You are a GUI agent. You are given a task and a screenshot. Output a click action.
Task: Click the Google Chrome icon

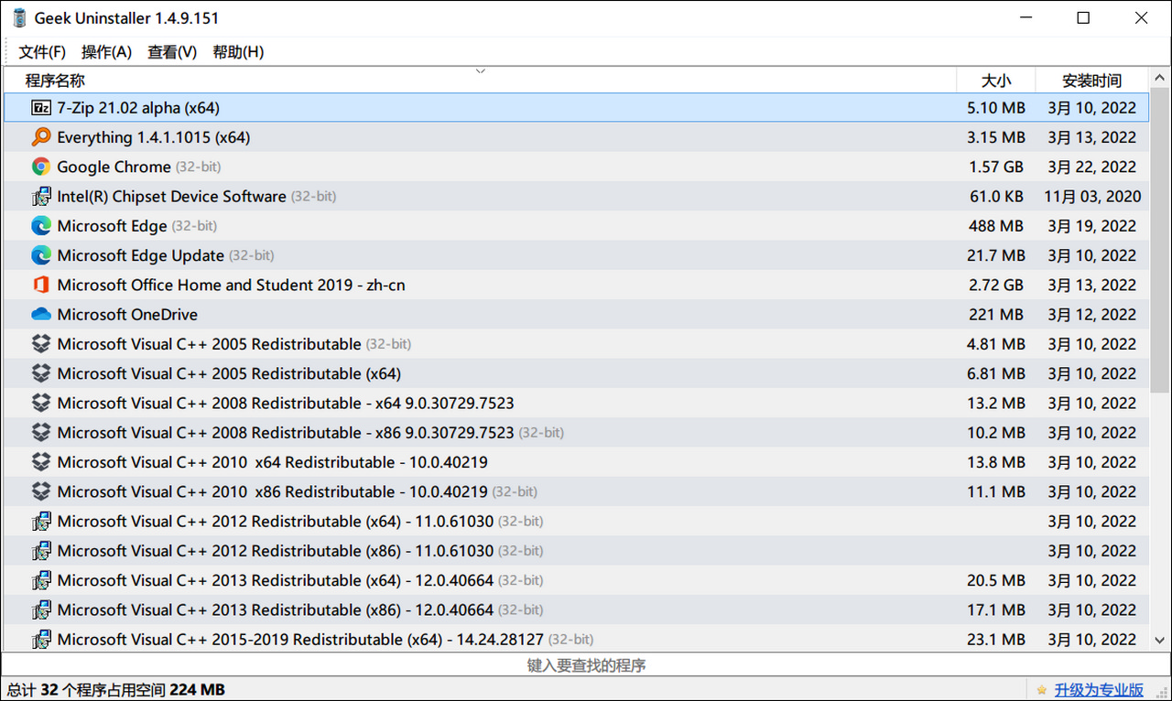41,167
